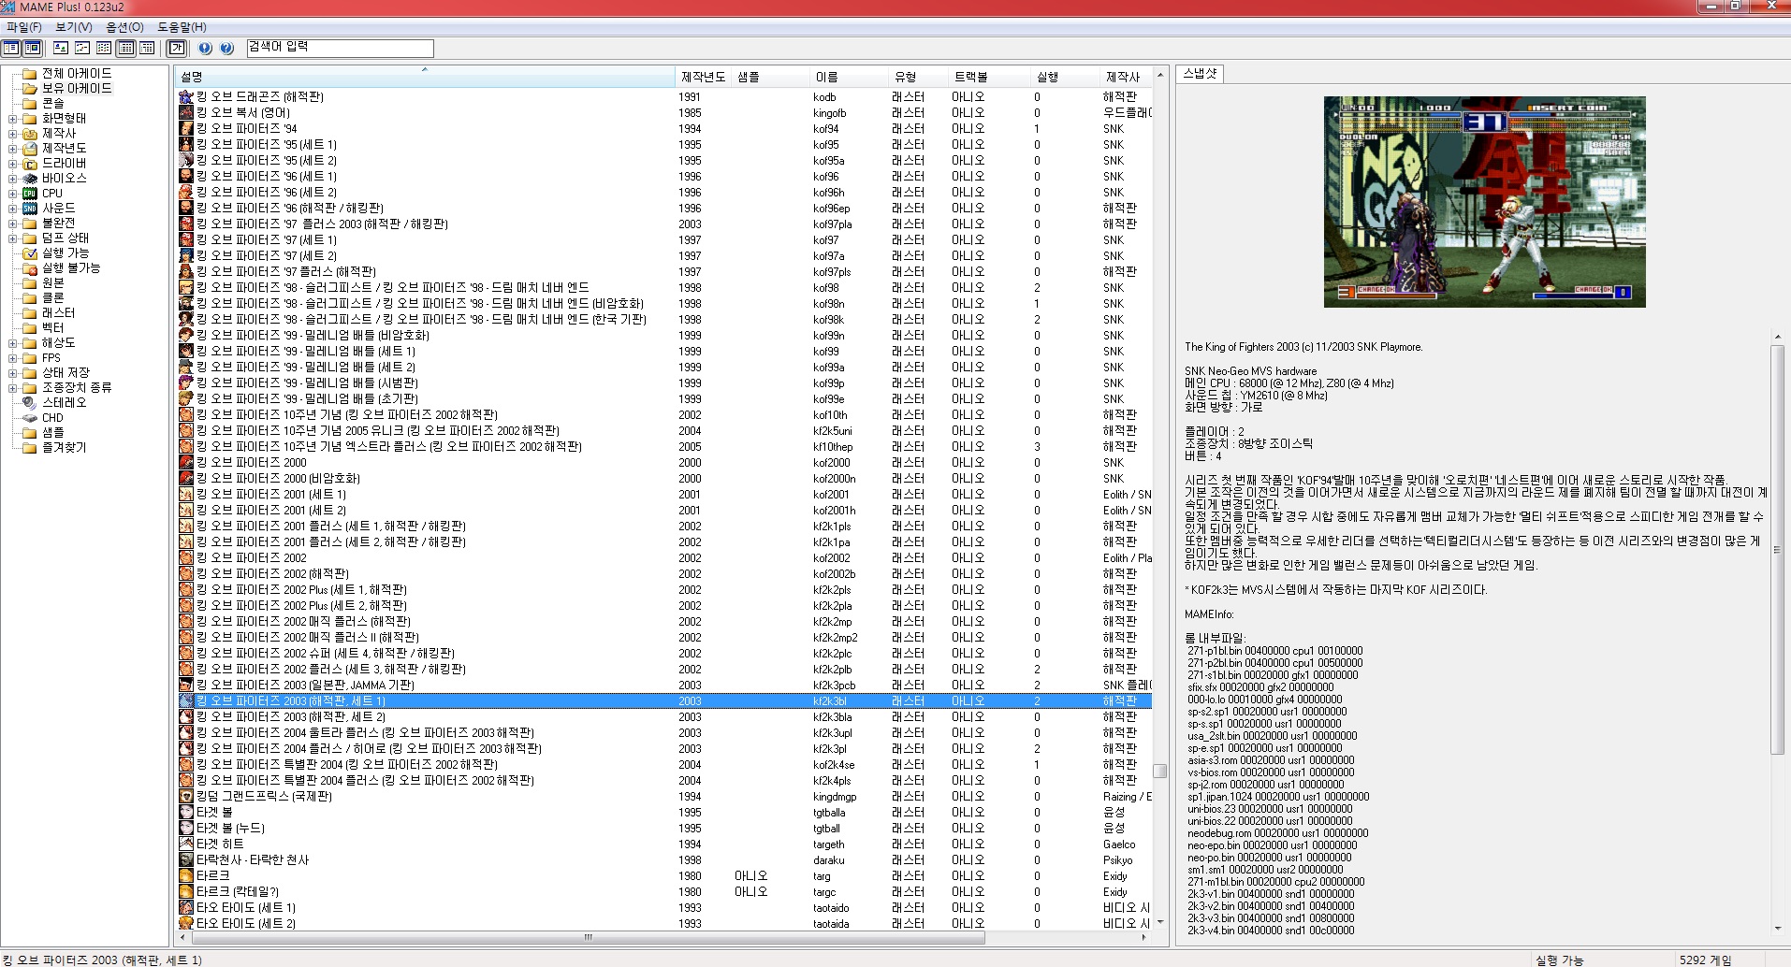This screenshot has height=967, width=1791.
Task: Click the 드라이버 folder icon
Action: 30,164
